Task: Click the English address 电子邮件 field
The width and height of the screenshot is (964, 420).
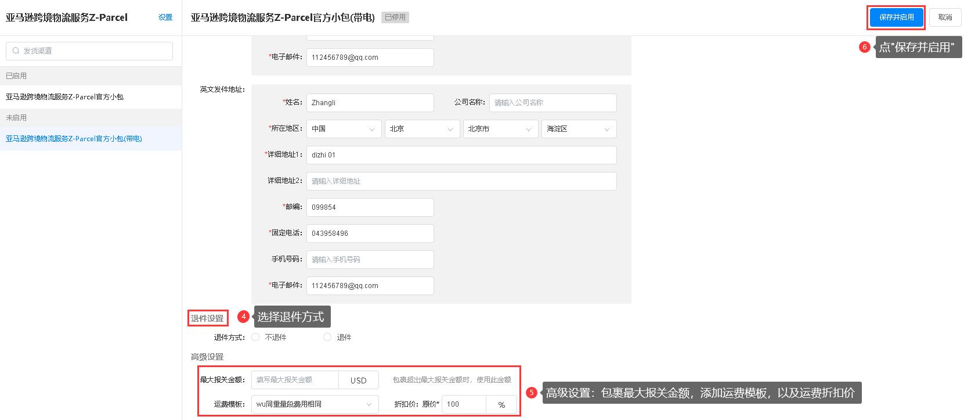Action: coord(370,286)
